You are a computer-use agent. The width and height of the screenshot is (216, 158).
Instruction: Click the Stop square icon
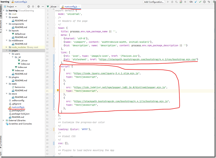click(x=185, y=2)
